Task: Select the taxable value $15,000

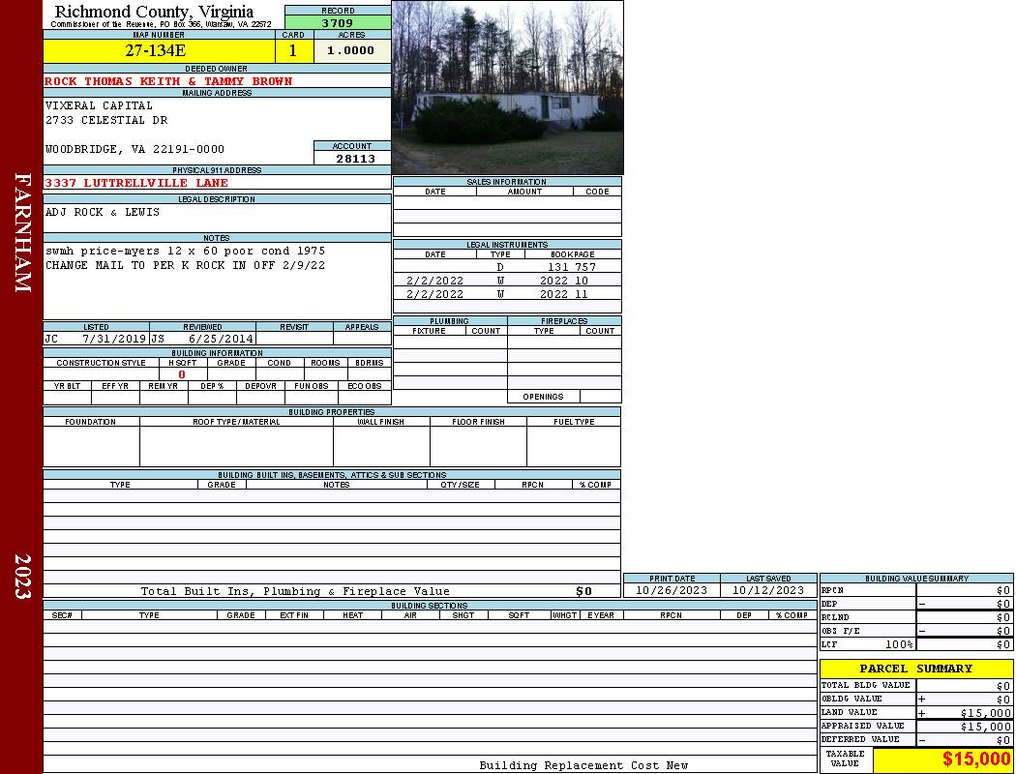Action: pyautogui.click(x=975, y=759)
